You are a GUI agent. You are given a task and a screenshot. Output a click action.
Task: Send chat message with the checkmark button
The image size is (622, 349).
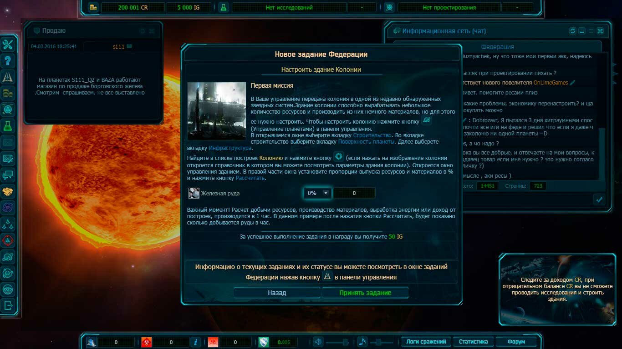click(x=599, y=199)
